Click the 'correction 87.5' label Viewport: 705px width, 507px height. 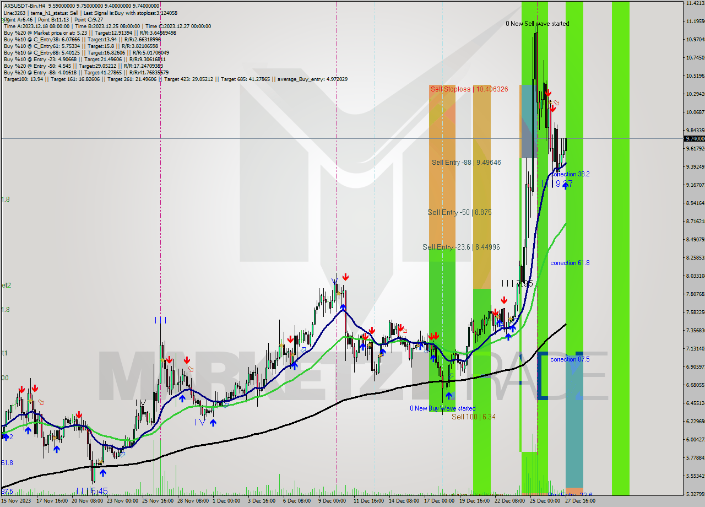coord(570,359)
